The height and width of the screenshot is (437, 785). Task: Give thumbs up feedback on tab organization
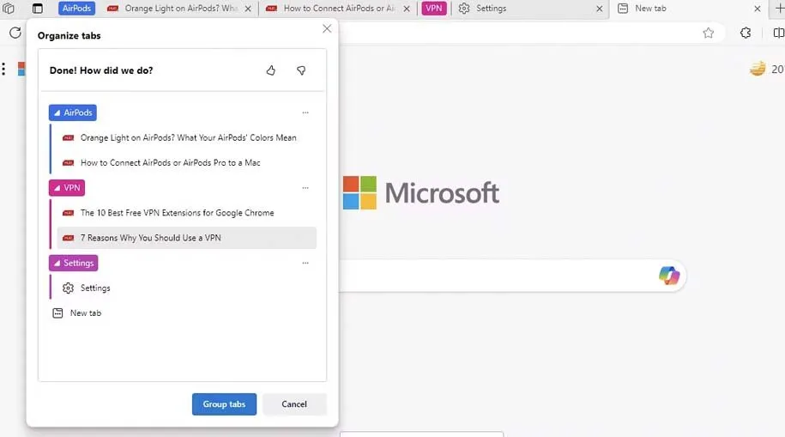point(271,70)
